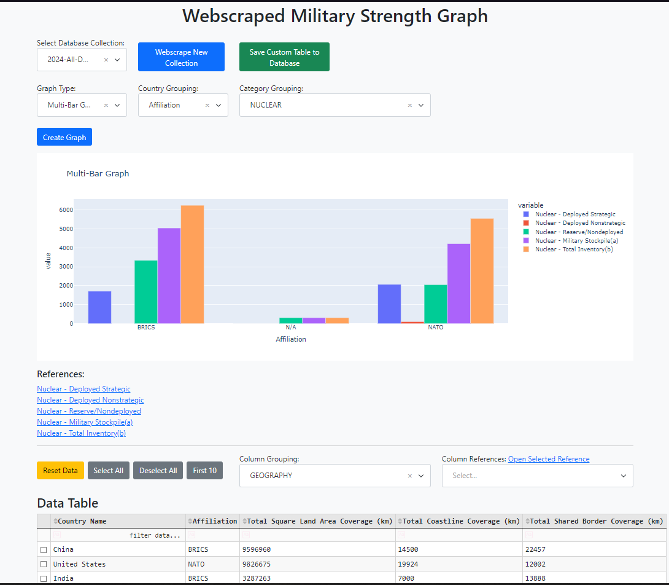Open Nuclear - Deployed Strategic reference link
Image resolution: width=669 pixels, height=585 pixels.
83,389
